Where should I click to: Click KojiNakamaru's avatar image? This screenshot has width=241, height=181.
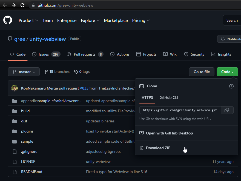15,88
